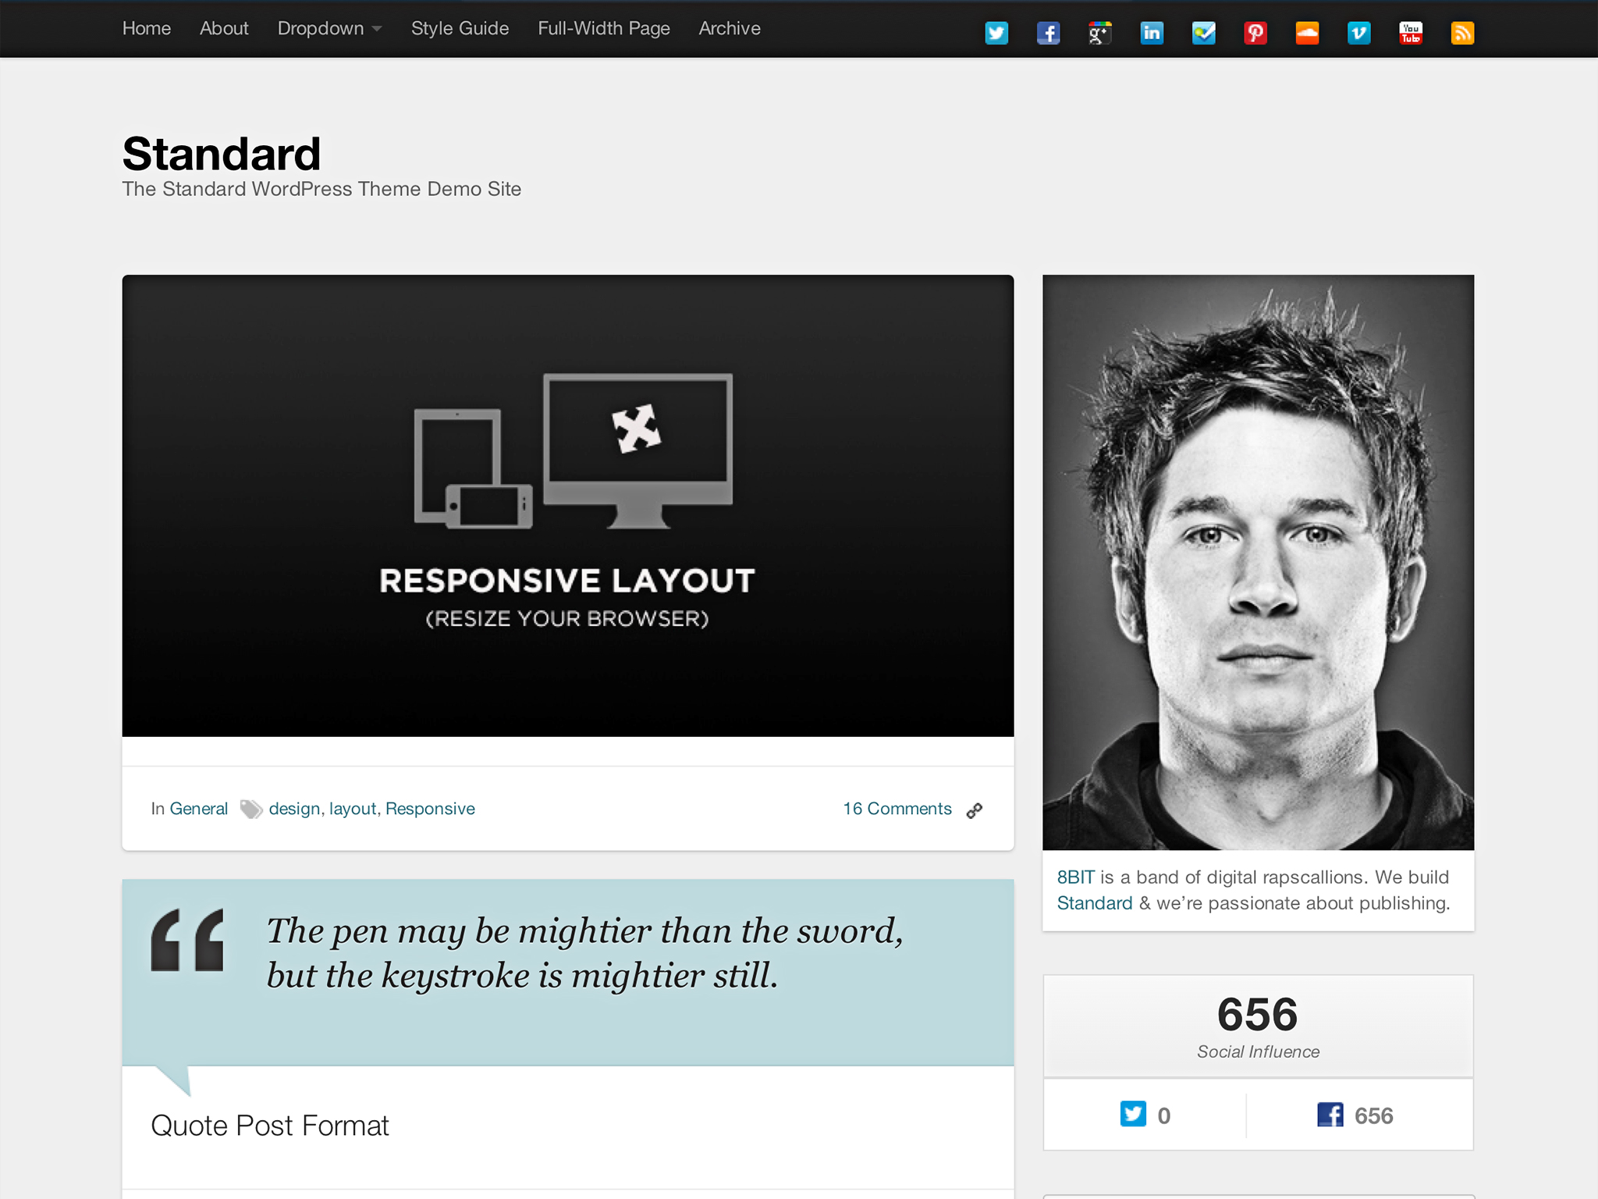Open the LinkedIn header icon
The height and width of the screenshot is (1199, 1598).
1152,33
